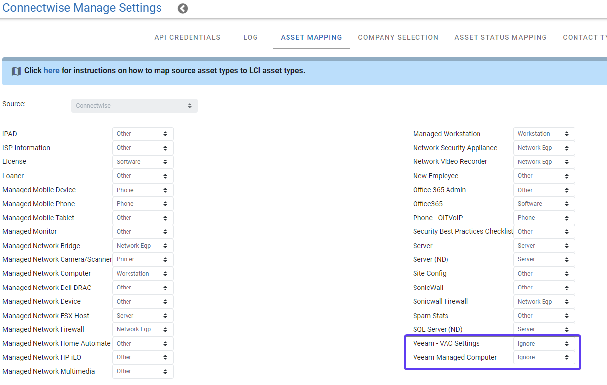Change the Managed Network Camera/Scanner mapping
Image resolution: width=607 pixels, height=385 pixels.
point(143,259)
